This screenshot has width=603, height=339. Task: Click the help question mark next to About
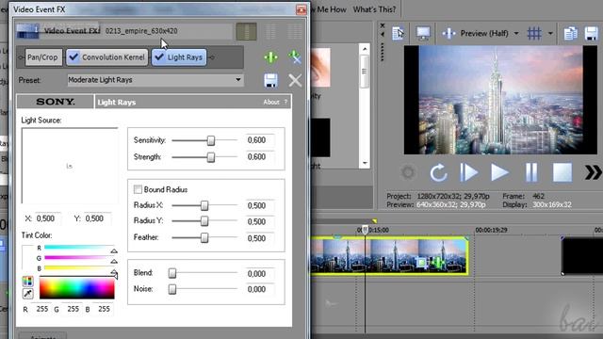tap(285, 102)
